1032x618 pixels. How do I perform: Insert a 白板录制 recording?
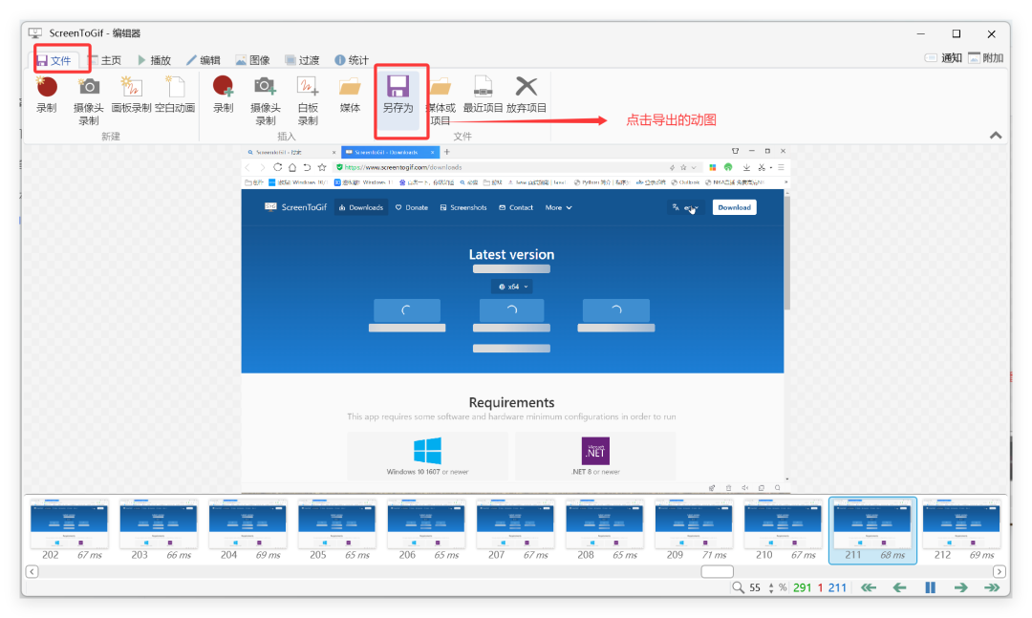coord(308,100)
